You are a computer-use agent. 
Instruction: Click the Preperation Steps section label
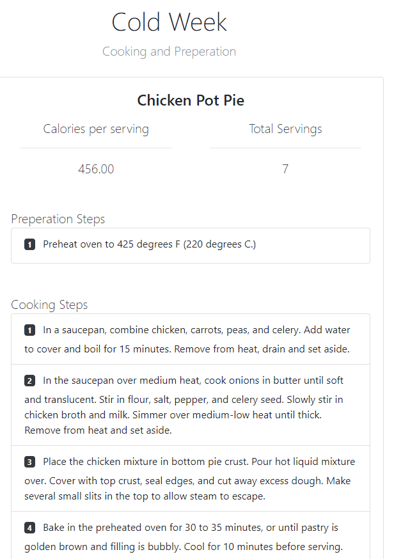coord(58,219)
